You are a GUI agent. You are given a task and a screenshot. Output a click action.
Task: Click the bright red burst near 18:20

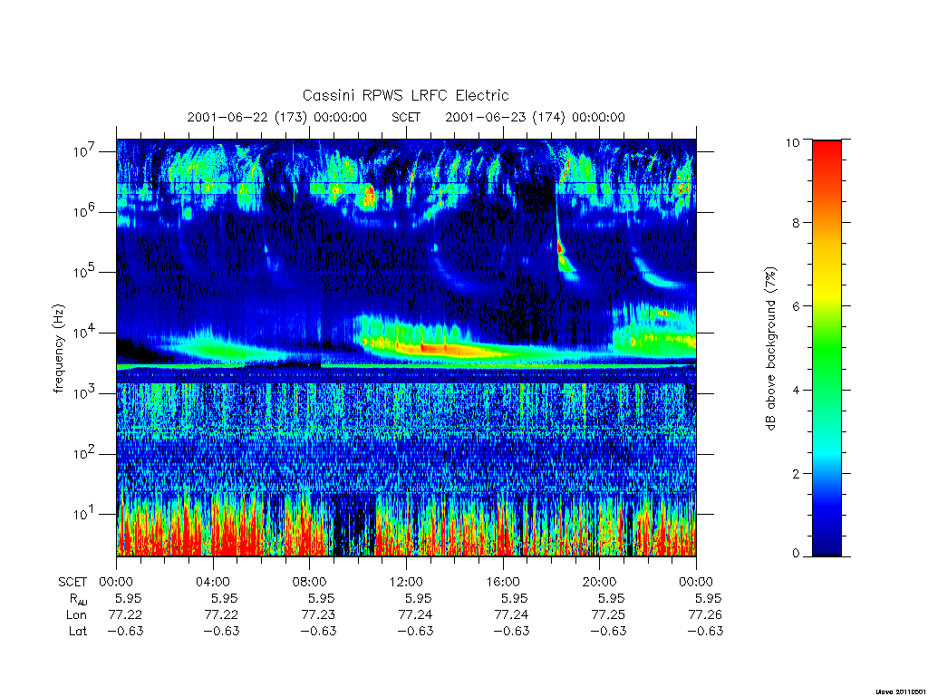[560, 247]
